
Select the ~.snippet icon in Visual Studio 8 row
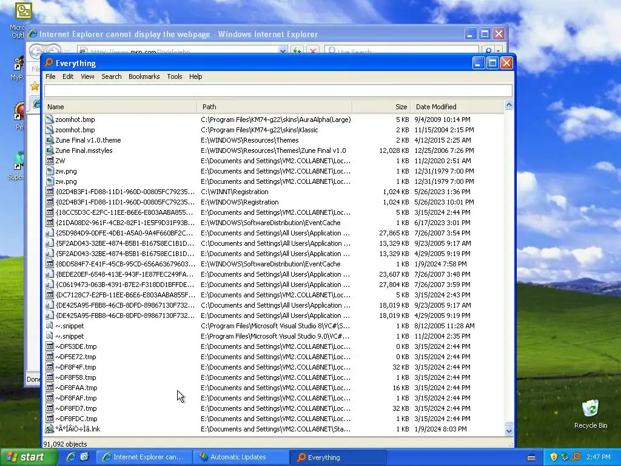[x=50, y=326]
